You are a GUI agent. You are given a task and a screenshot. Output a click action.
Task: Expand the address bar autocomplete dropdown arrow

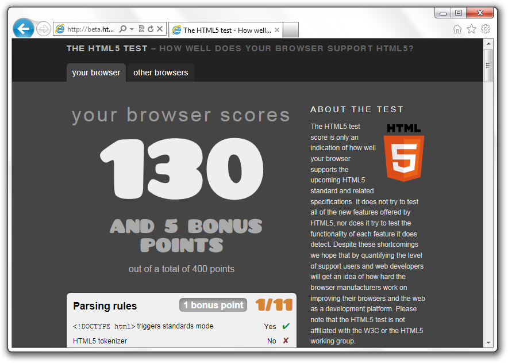132,29
